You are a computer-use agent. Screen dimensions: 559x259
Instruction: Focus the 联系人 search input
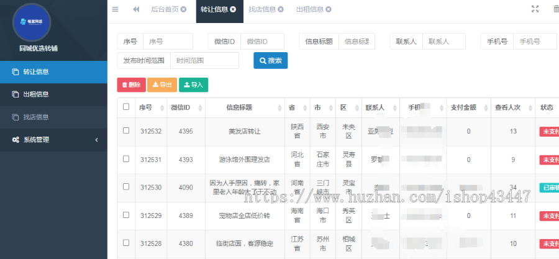444,42
